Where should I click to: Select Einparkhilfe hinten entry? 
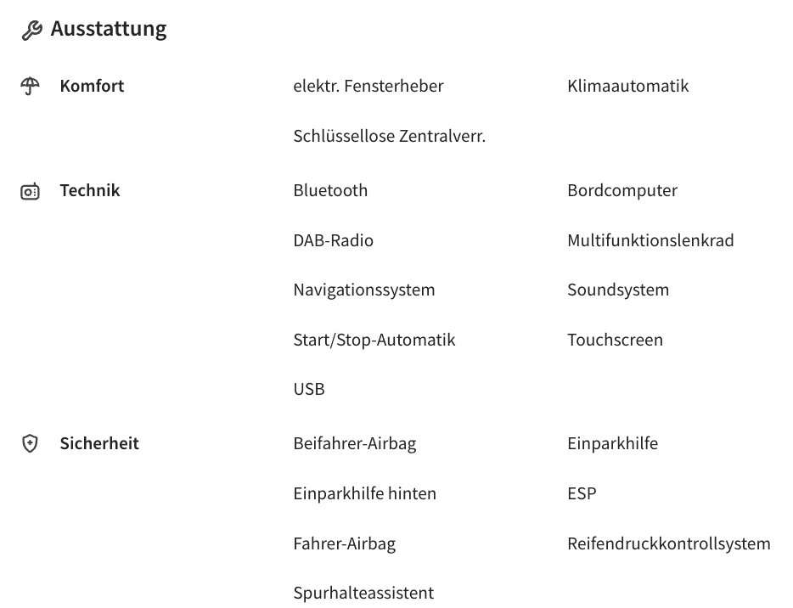[364, 493]
